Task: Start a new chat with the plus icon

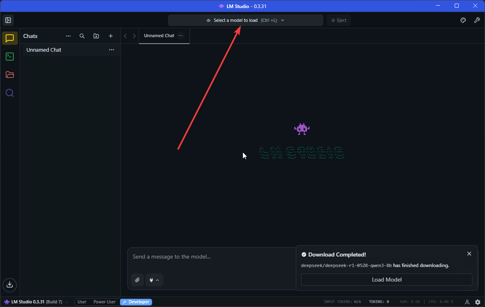Action: pyautogui.click(x=111, y=36)
